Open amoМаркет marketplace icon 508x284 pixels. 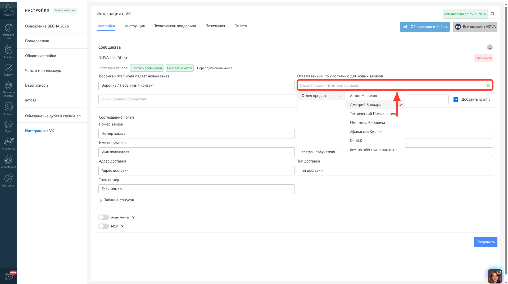point(8,162)
